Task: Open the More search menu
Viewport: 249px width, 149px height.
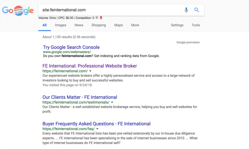Action: coord(135,25)
